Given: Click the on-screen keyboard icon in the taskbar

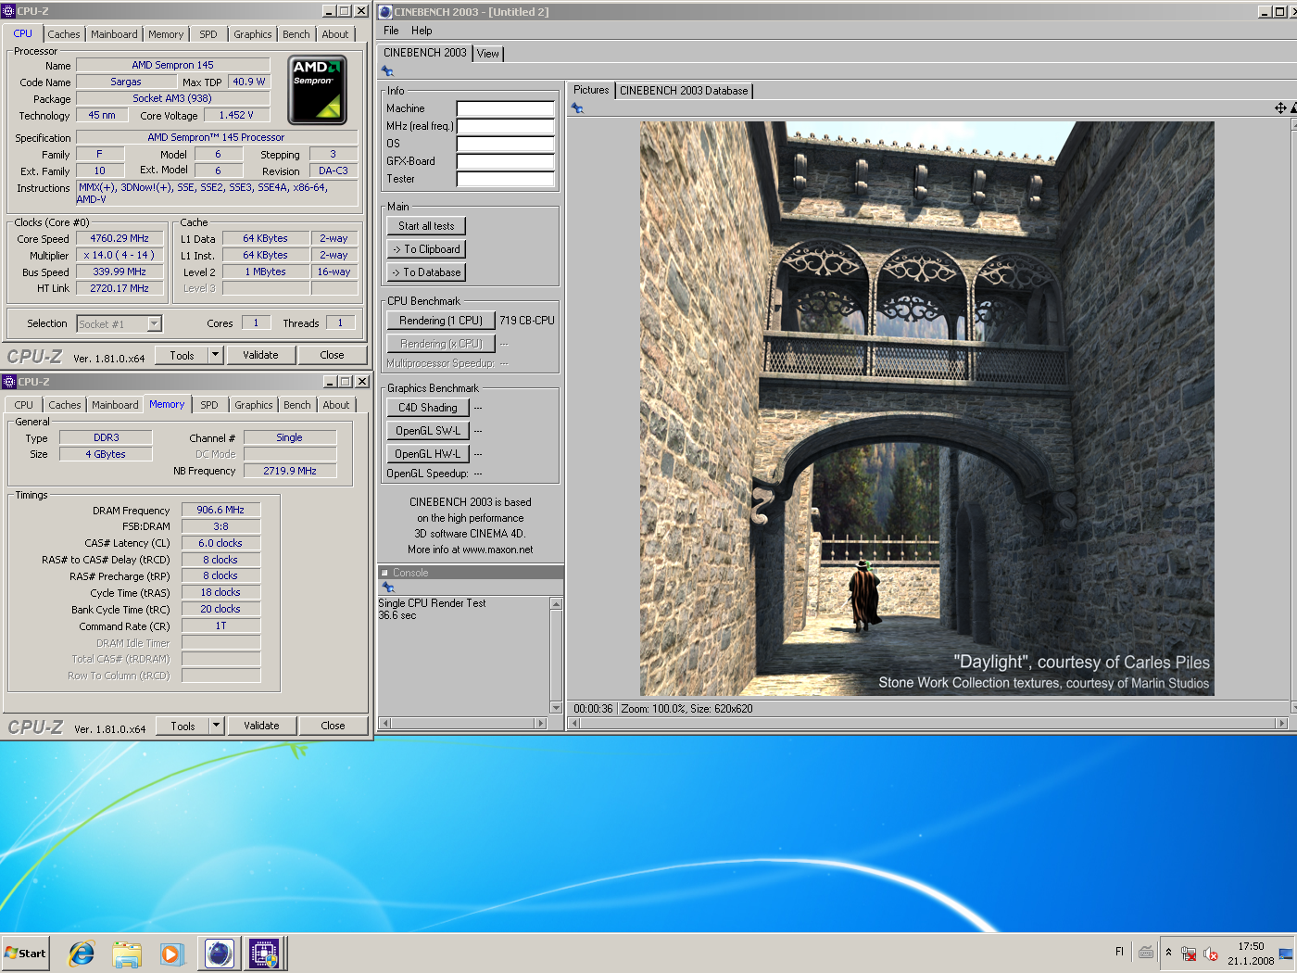Looking at the screenshot, I should click(1146, 952).
